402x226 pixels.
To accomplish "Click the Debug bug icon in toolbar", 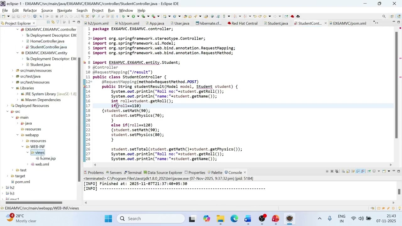I will 123,16.
